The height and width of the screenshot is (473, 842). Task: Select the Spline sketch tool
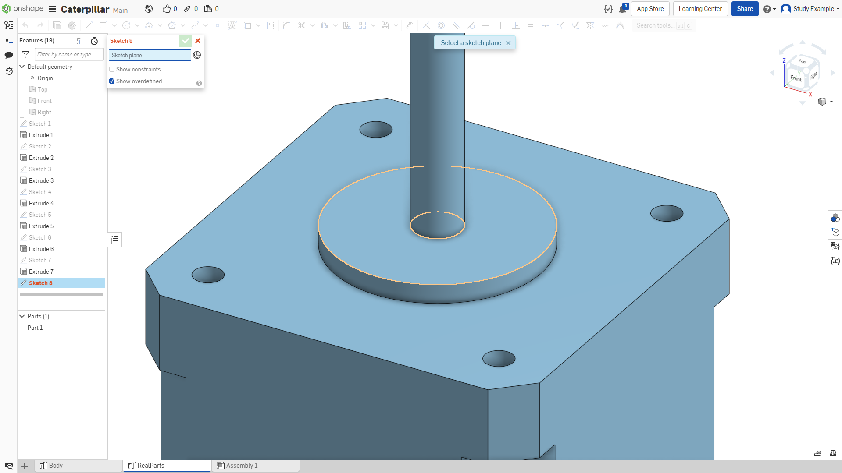click(x=195, y=25)
